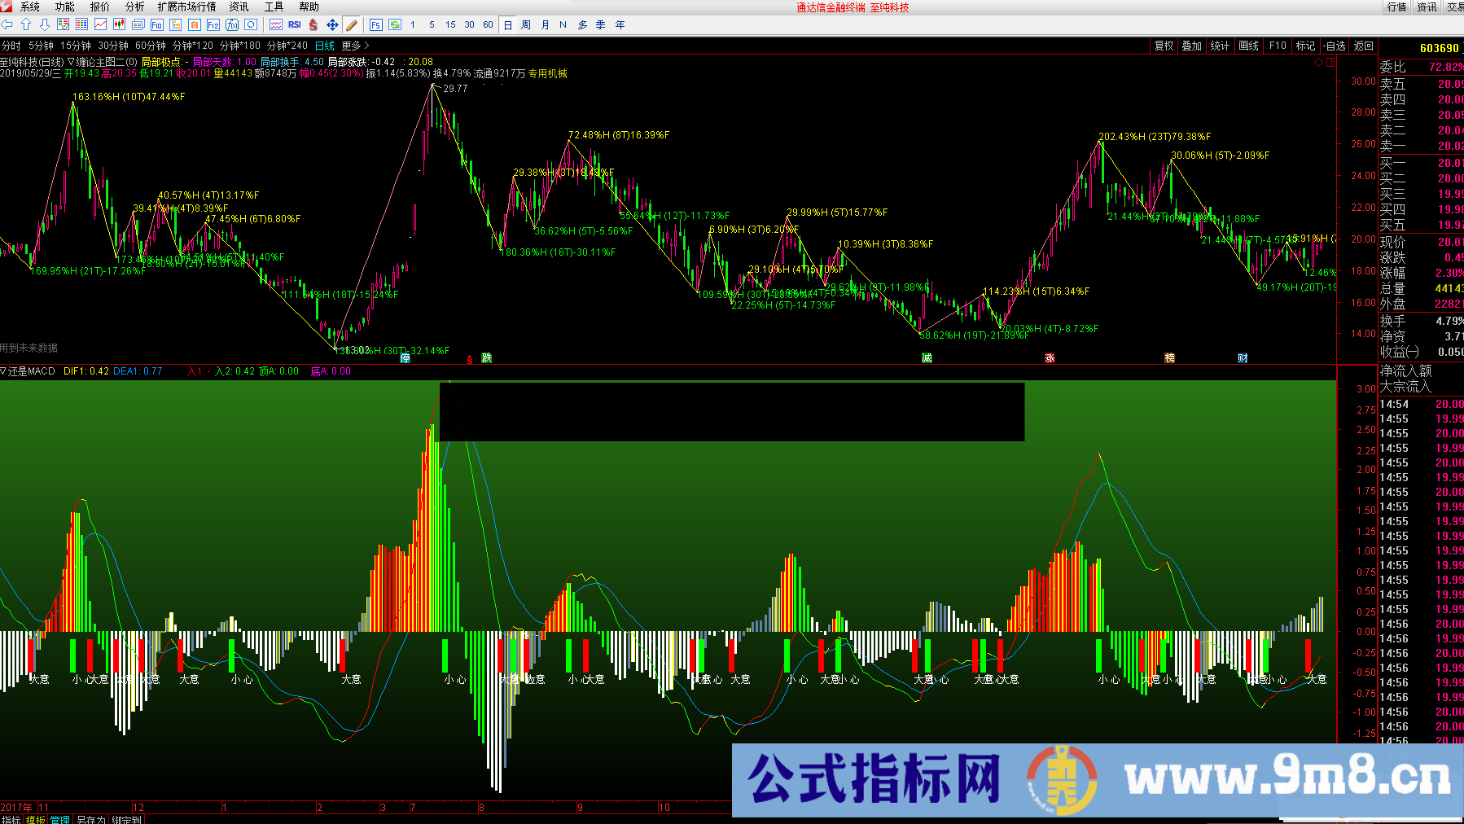Screen dimensions: 1464x824
Task: Click the 画线 drawing button
Action: [1247, 46]
